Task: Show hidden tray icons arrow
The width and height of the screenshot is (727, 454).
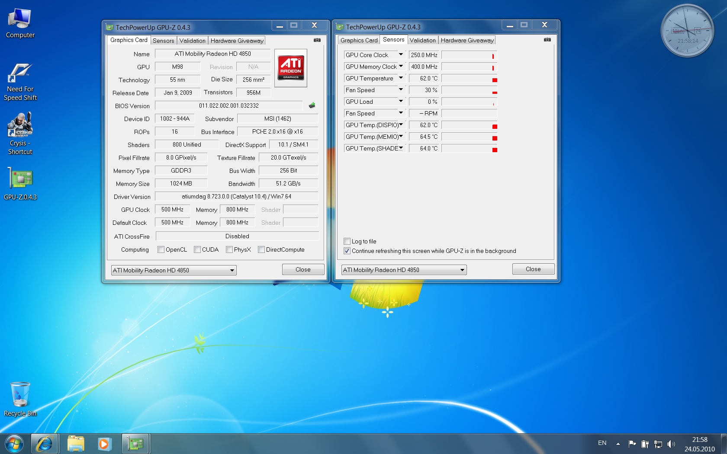Action: pyautogui.click(x=618, y=444)
